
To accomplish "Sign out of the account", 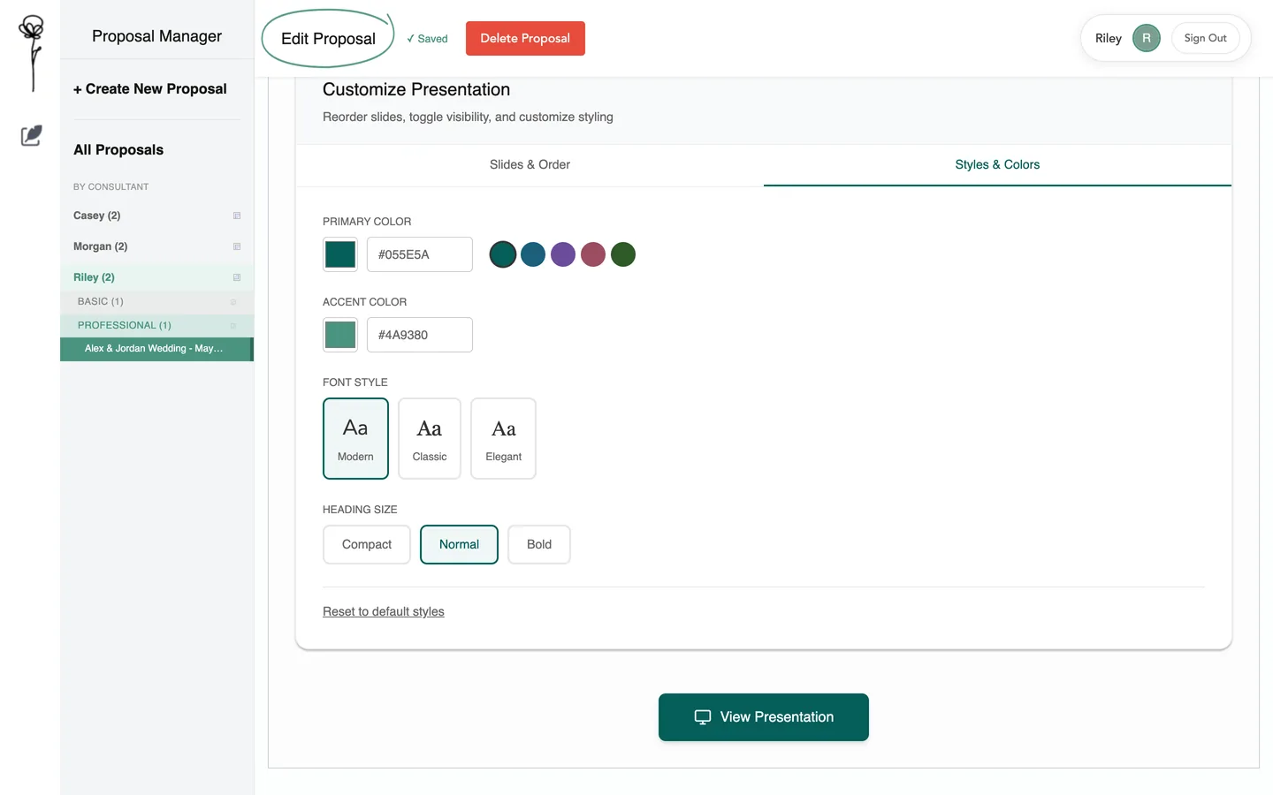I will [x=1206, y=38].
